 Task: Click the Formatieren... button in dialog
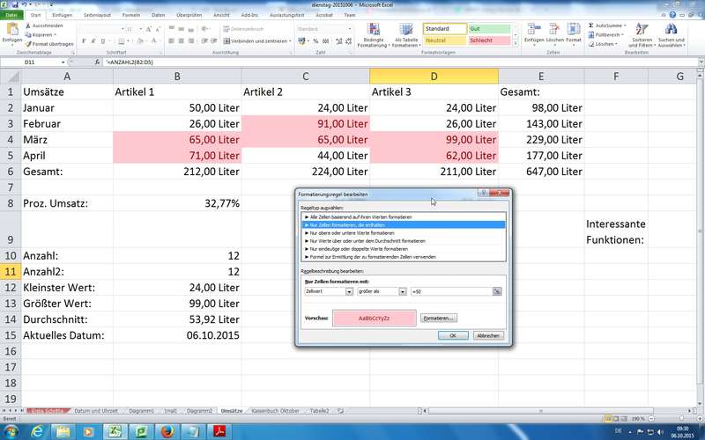pyautogui.click(x=438, y=317)
